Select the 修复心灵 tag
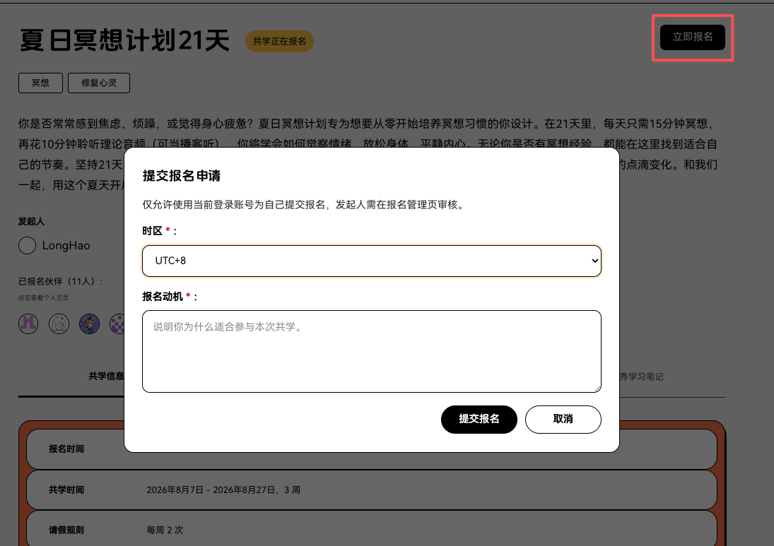 [99, 83]
